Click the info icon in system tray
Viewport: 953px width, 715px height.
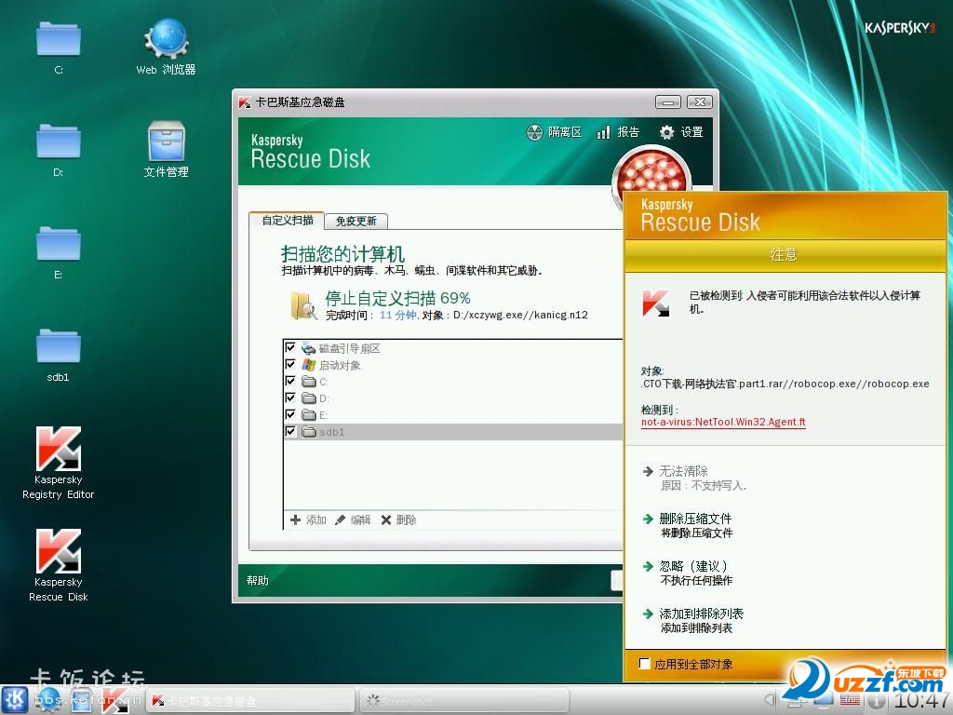(877, 700)
